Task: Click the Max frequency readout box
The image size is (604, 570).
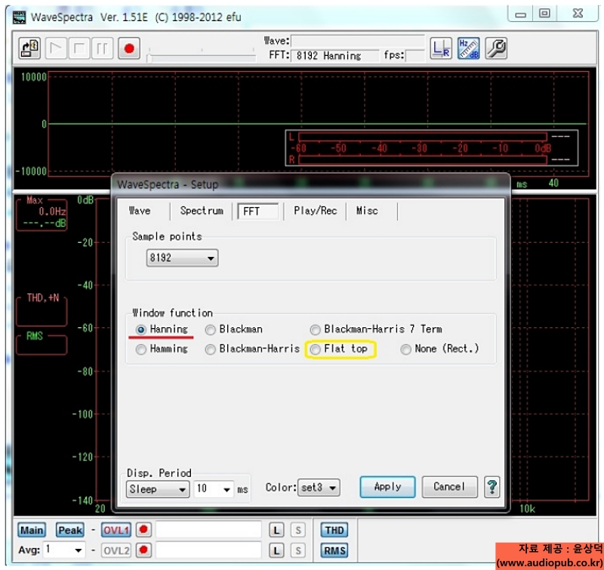Action: click(42, 214)
